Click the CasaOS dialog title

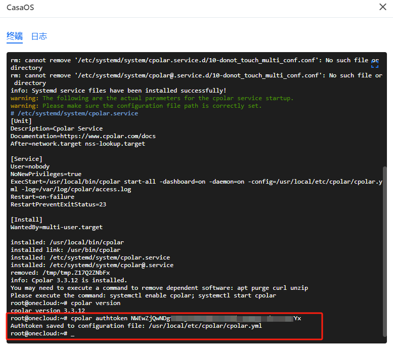coord(20,8)
